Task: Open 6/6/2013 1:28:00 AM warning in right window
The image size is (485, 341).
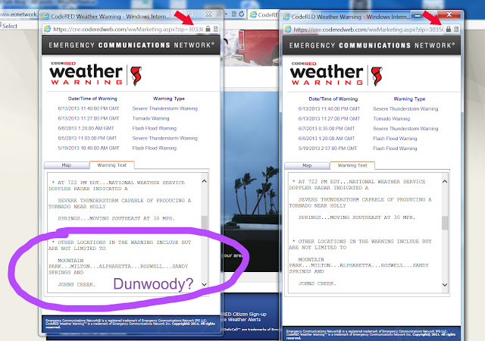Action: [x=327, y=139]
